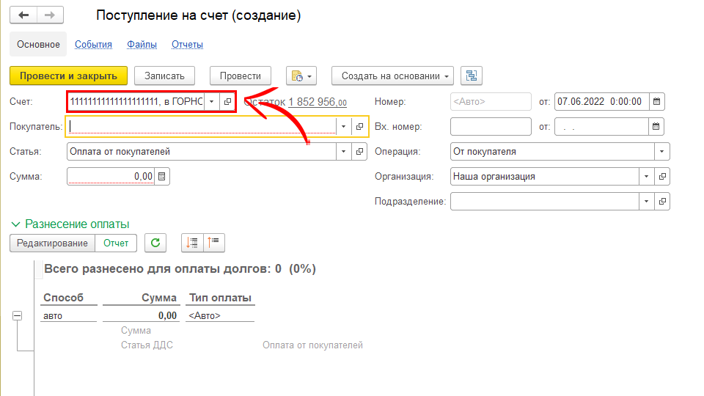This screenshot has width=704, height=396.
Task: Click the back navigation arrow
Action: (23, 15)
